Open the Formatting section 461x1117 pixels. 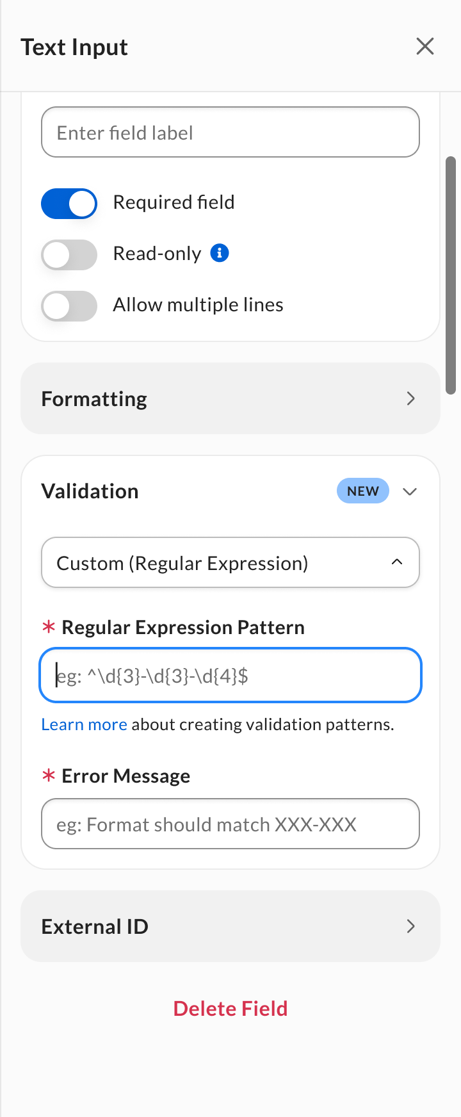coord(230,398)
